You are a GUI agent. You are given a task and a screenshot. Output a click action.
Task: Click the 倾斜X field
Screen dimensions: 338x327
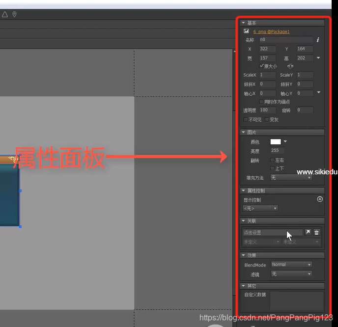268,84
